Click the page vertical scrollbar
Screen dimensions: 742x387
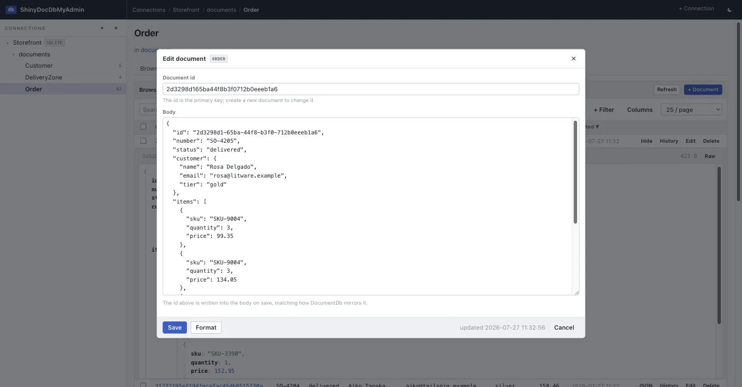pyautogui.click(x=739, y=112)
